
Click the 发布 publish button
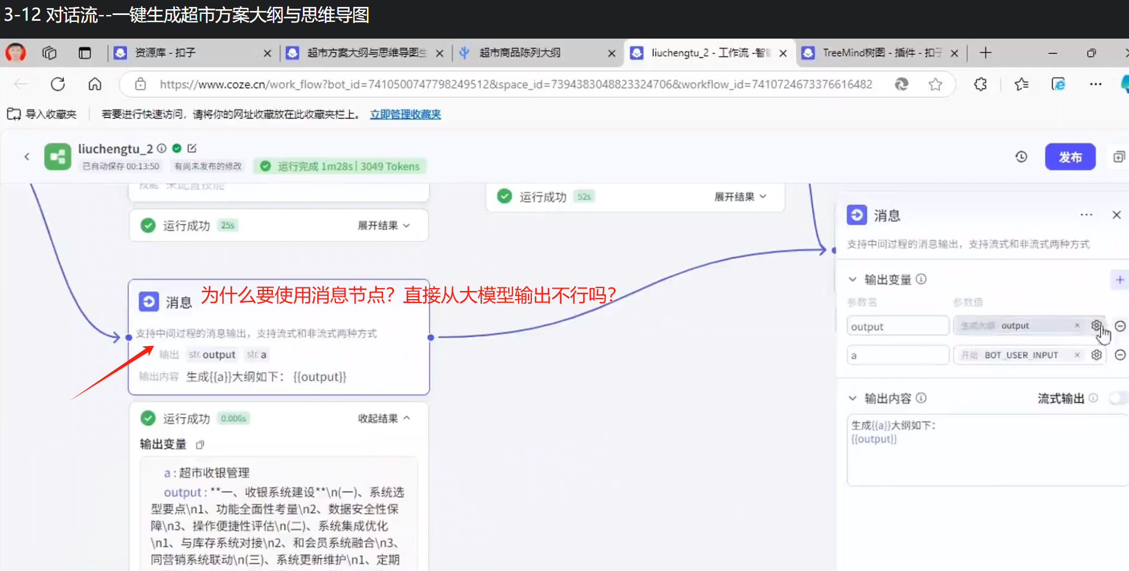(x=1070, y=156)
